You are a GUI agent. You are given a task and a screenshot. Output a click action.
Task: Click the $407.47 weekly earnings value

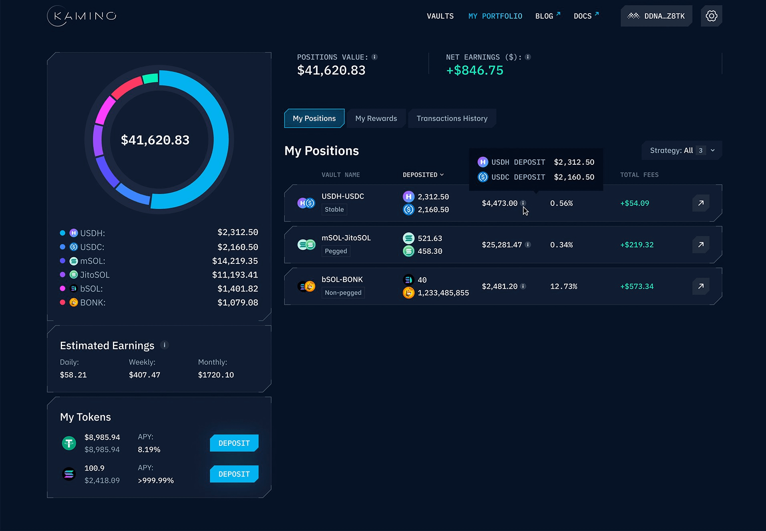coord(145,375)
